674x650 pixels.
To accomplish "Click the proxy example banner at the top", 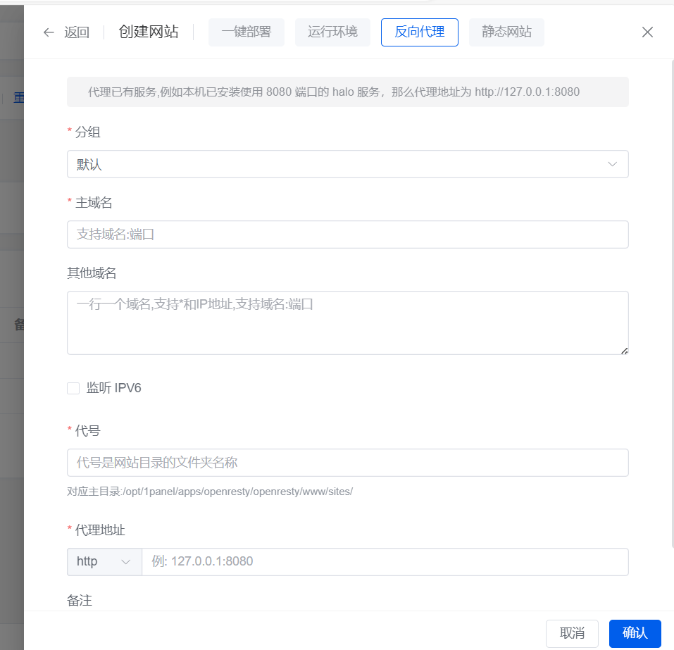I will coord(347,92).
